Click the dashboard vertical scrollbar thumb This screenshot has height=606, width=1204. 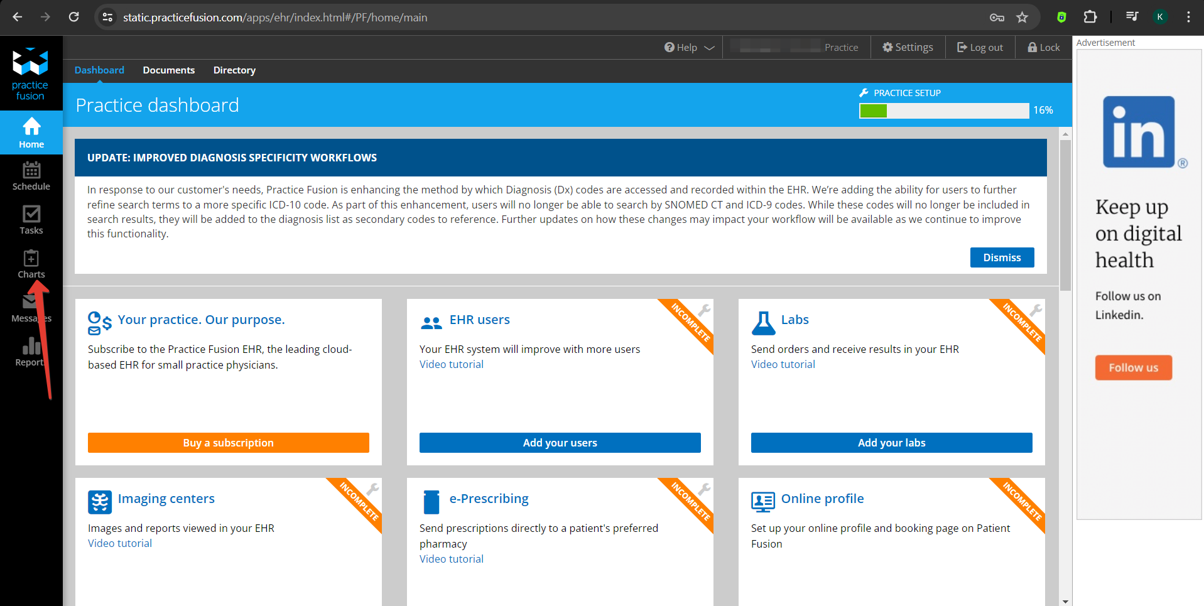1065,214
